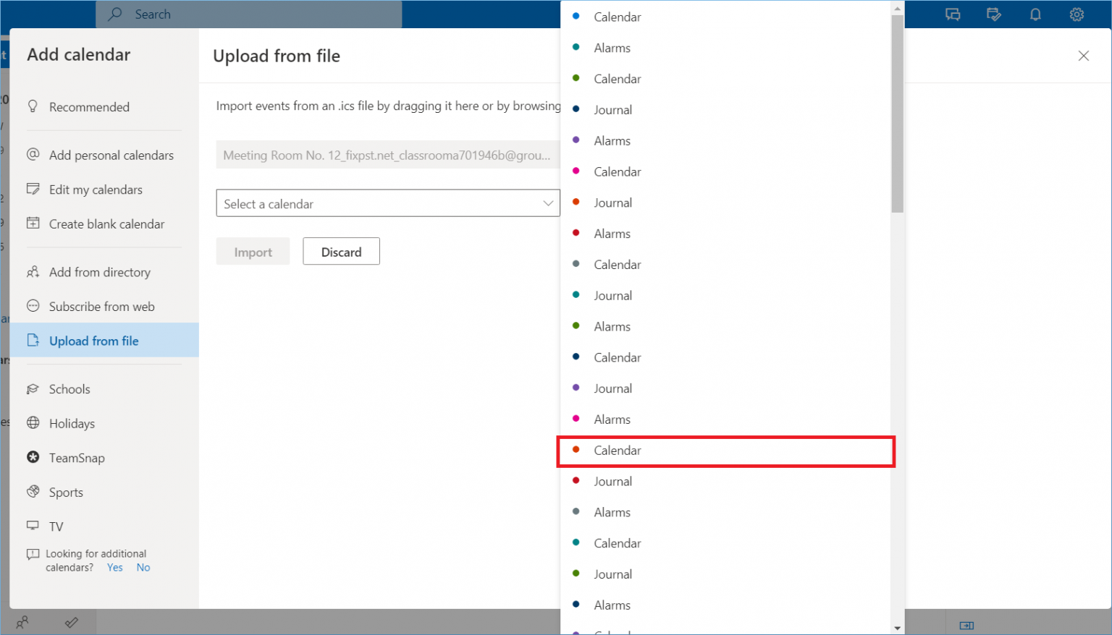Viewport: 1112px width, 635px height.
Task: Open notifications via the bell icon
Action: 1035,14
